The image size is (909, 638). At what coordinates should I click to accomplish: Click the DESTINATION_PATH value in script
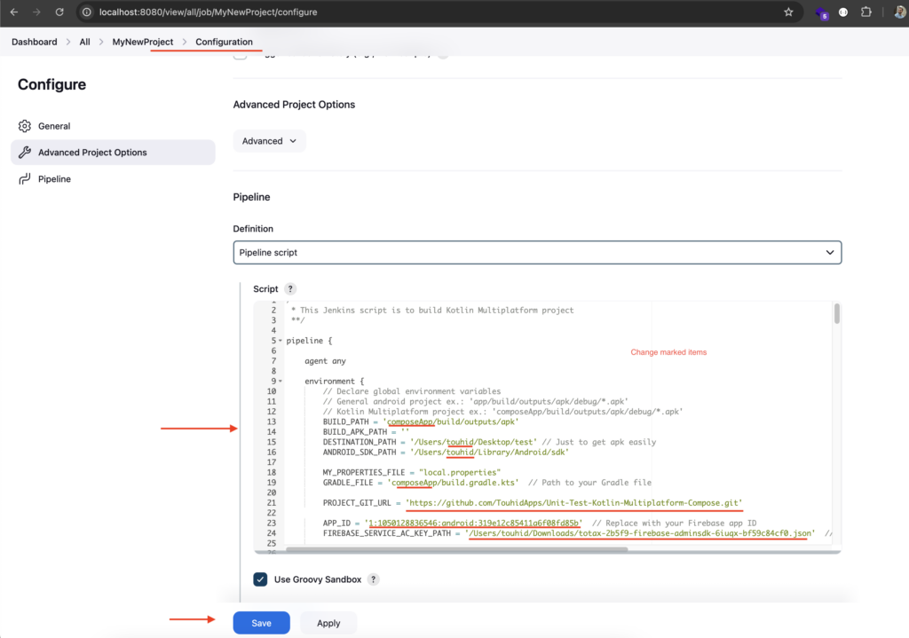click(473, 442)
